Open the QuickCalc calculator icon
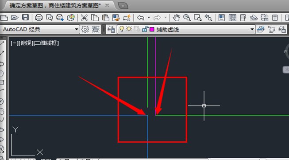This screenshot has width=289, height=160. click(x=275, y=18)
